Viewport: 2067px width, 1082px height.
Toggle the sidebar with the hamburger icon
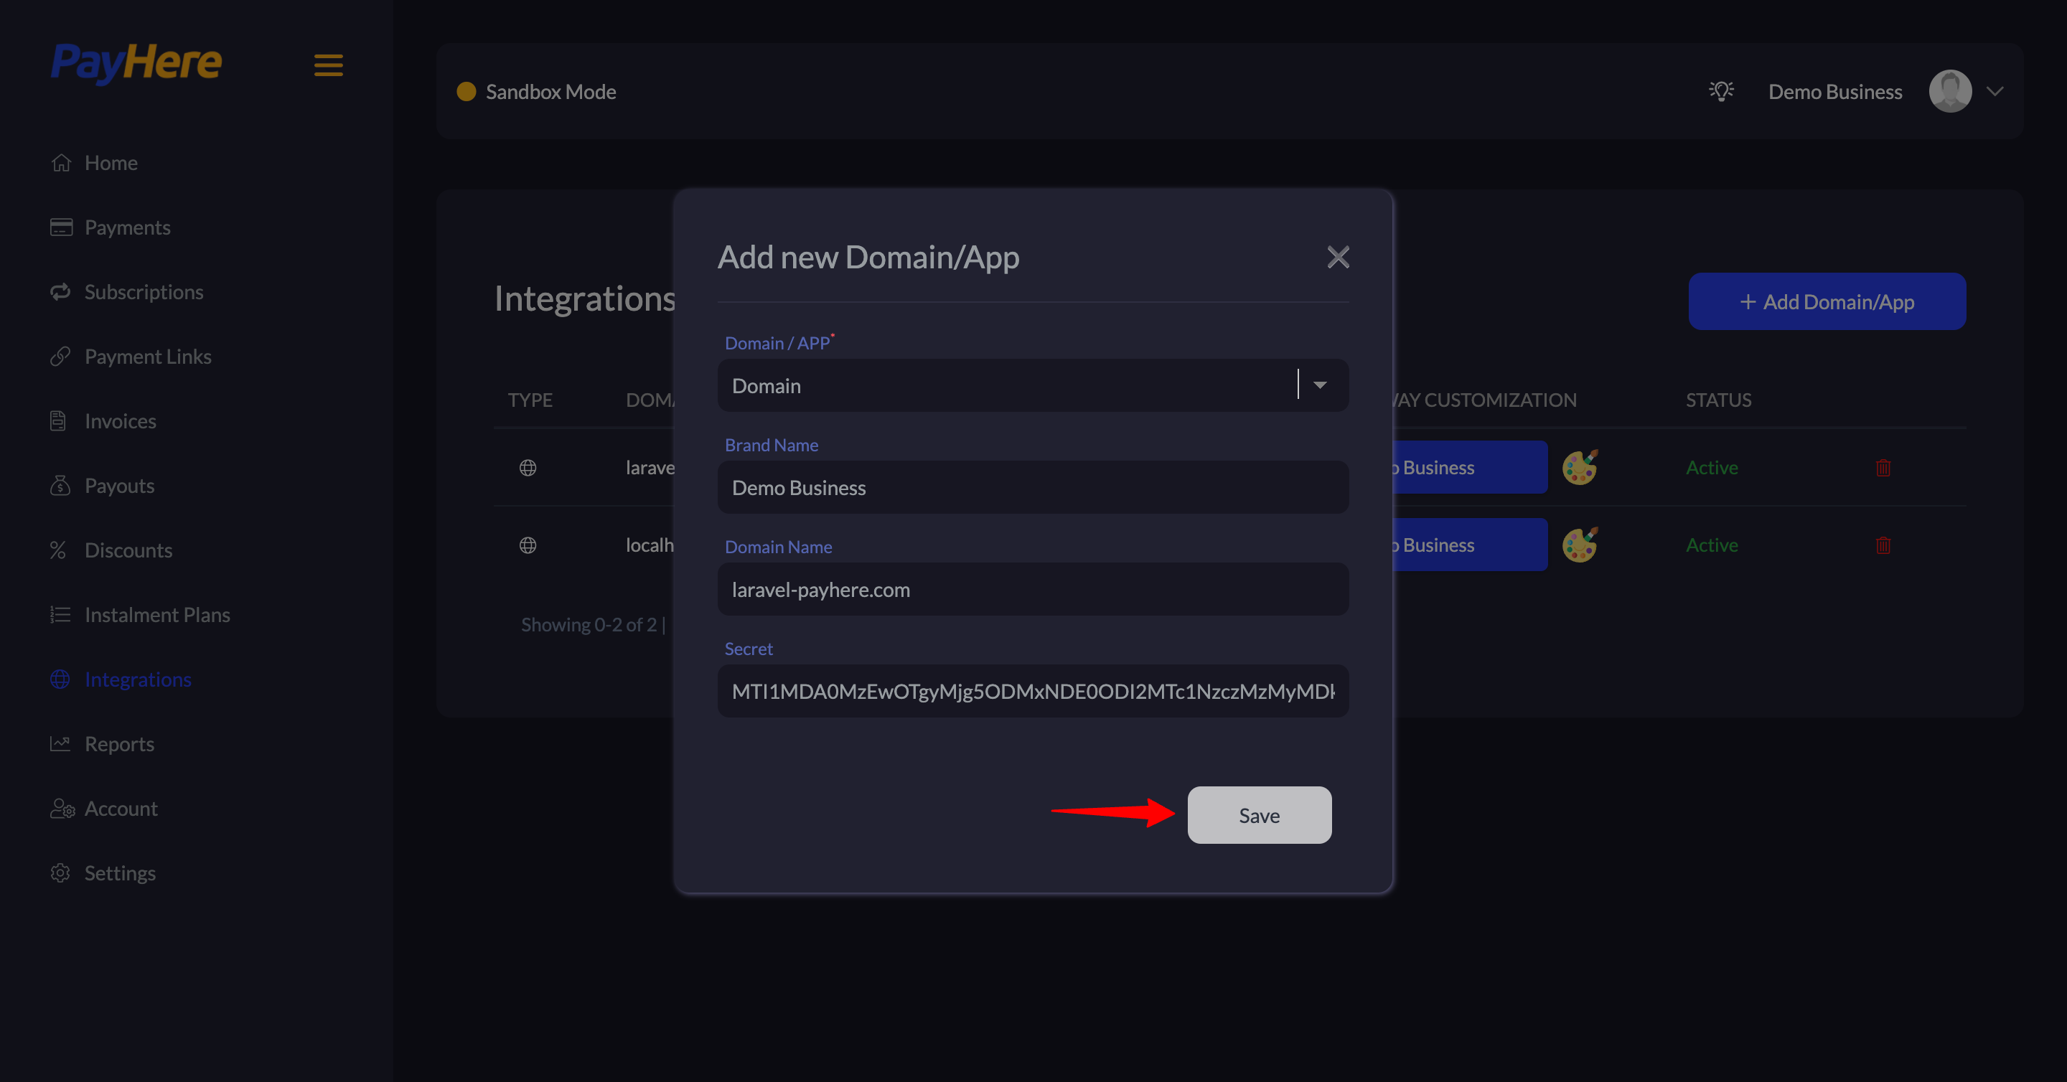point(327,65)
